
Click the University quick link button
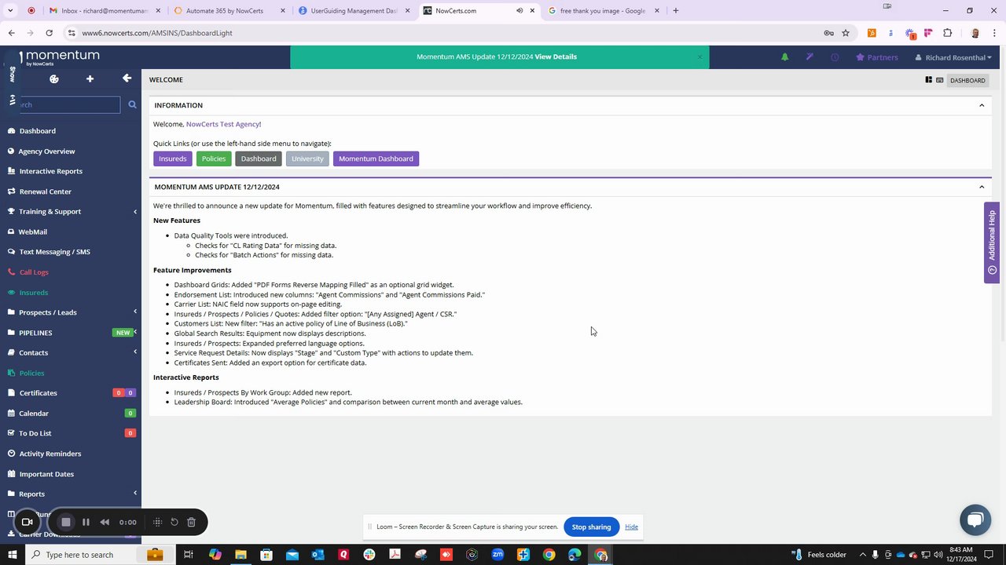(307, 159)
